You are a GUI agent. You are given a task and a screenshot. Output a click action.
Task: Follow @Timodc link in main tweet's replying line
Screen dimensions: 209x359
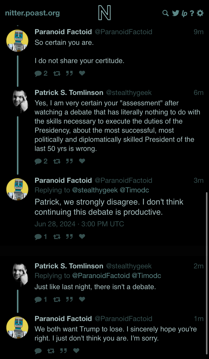(134, 190)
